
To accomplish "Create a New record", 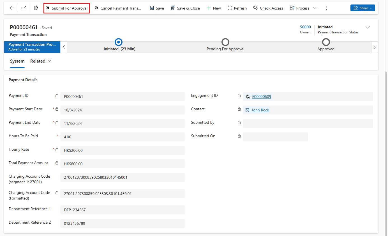I will pos(214,8).
